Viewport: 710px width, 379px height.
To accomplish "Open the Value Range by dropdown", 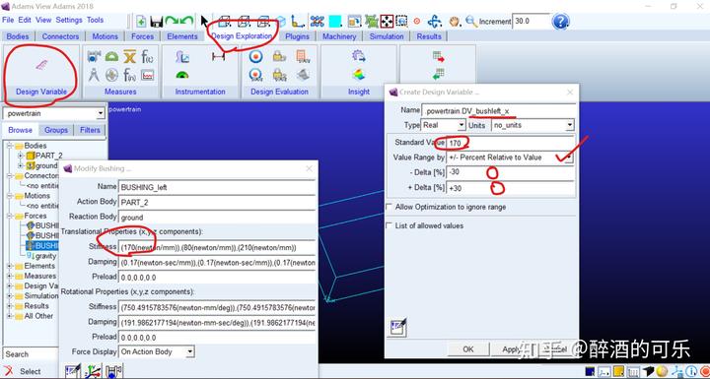I will (x=569, y=158).
